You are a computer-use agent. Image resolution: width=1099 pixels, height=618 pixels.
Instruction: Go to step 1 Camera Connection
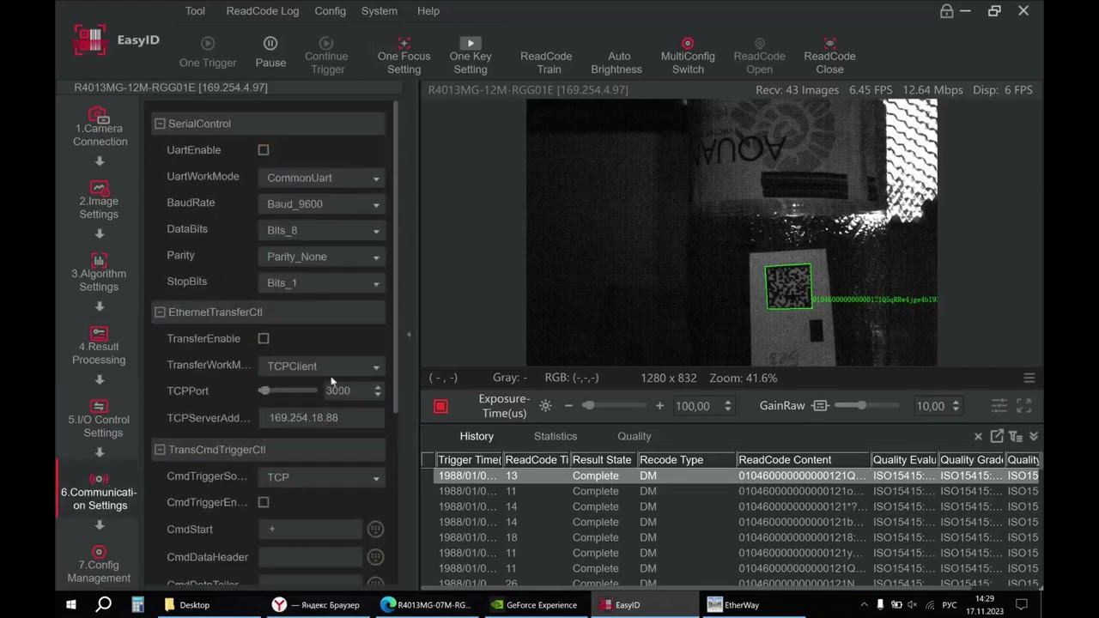(x=100, y=127)
